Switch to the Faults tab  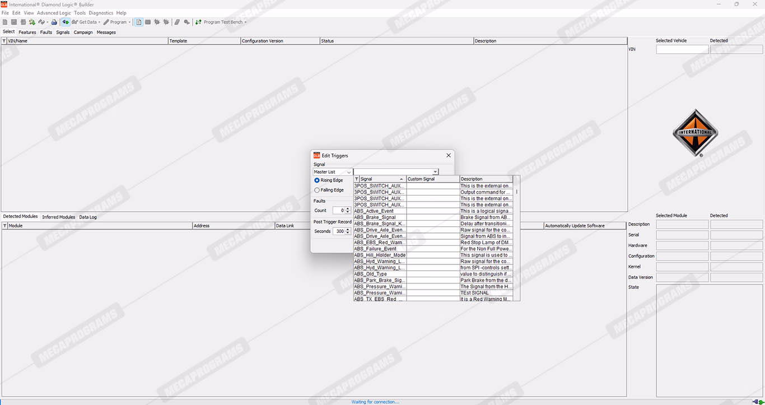(46, 32)
